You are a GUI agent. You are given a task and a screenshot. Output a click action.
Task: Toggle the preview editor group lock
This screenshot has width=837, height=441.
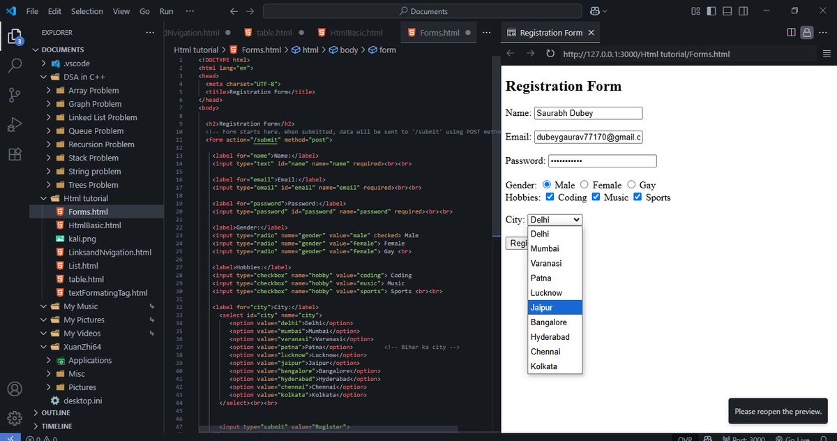[x=807, y=32]
